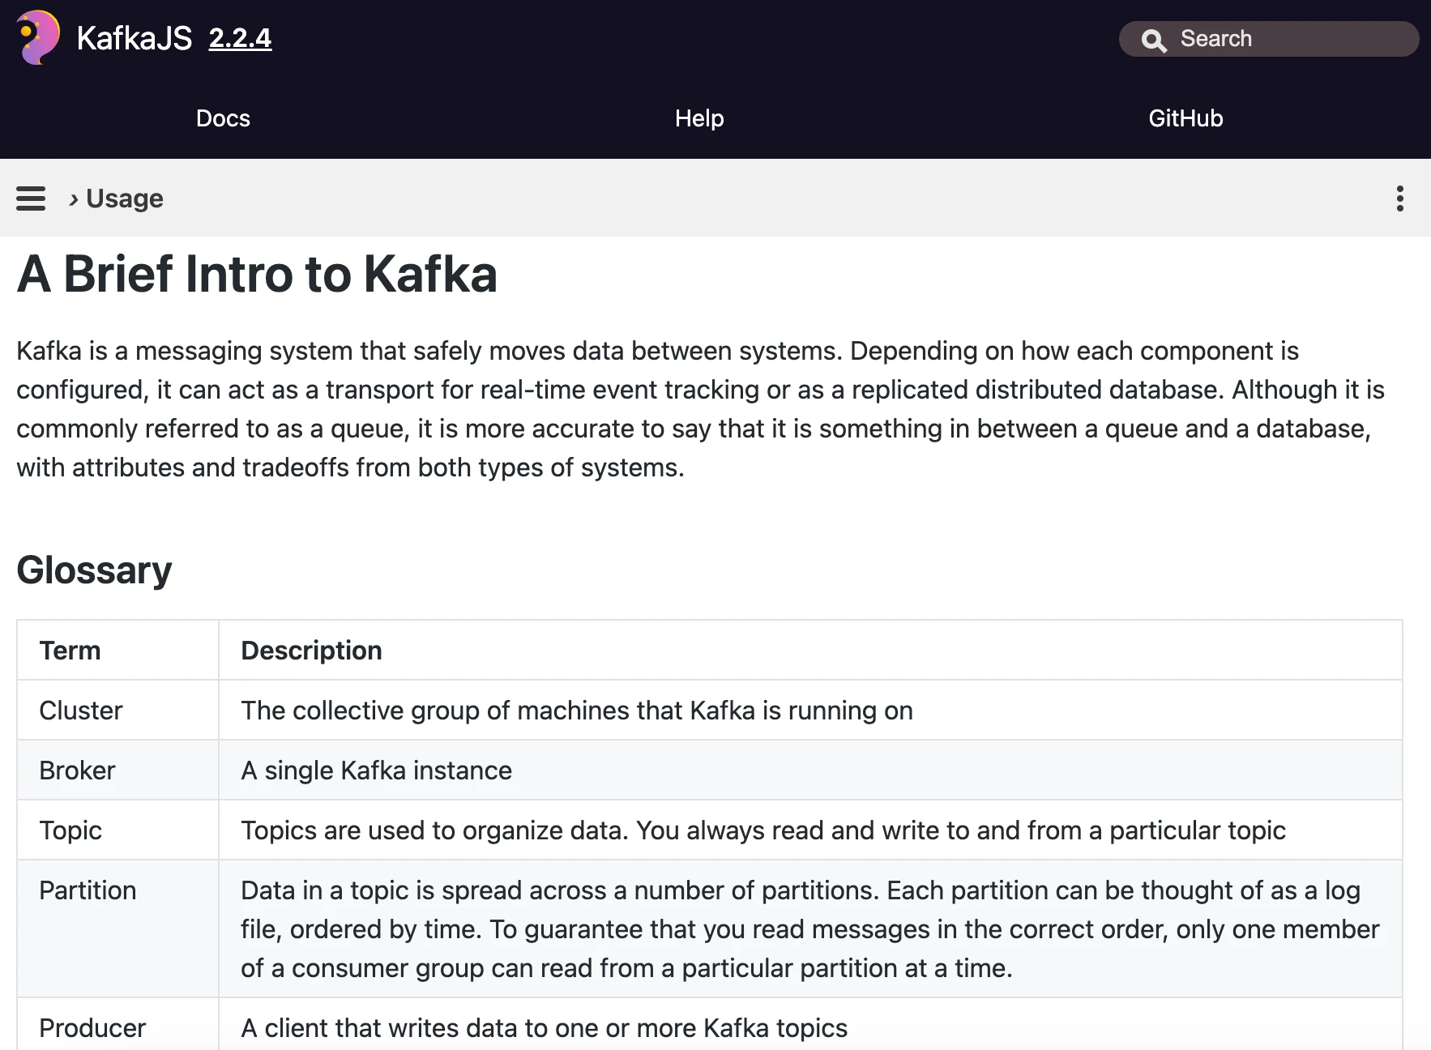Click the Term column header
Screen dimensions: 1431x1050
coord(70,651)
